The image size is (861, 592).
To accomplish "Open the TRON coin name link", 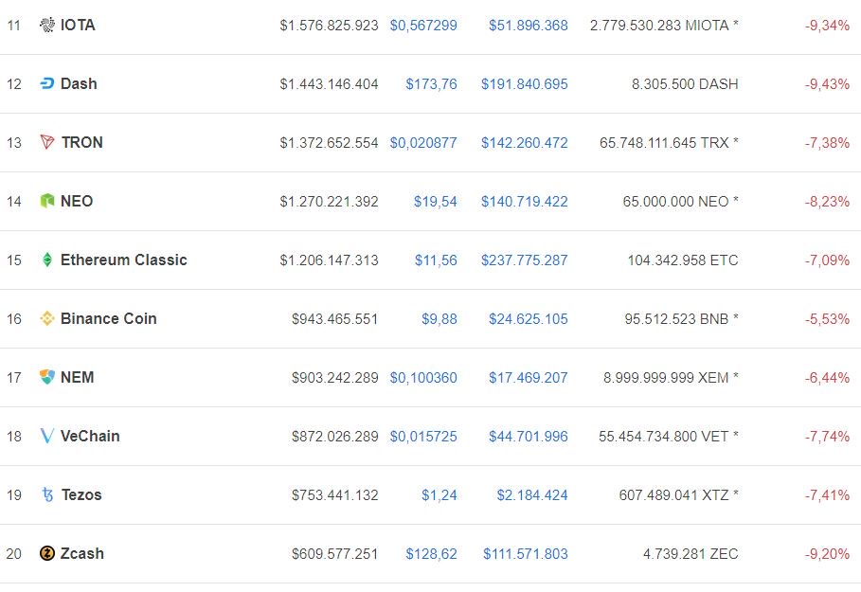I will [x=81, y=143].
